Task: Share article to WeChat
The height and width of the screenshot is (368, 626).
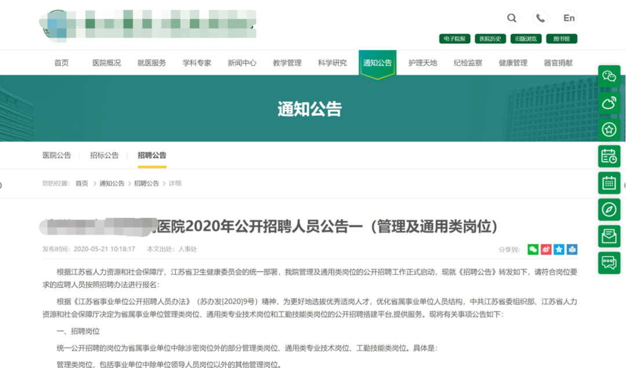Action: [533, 249]
